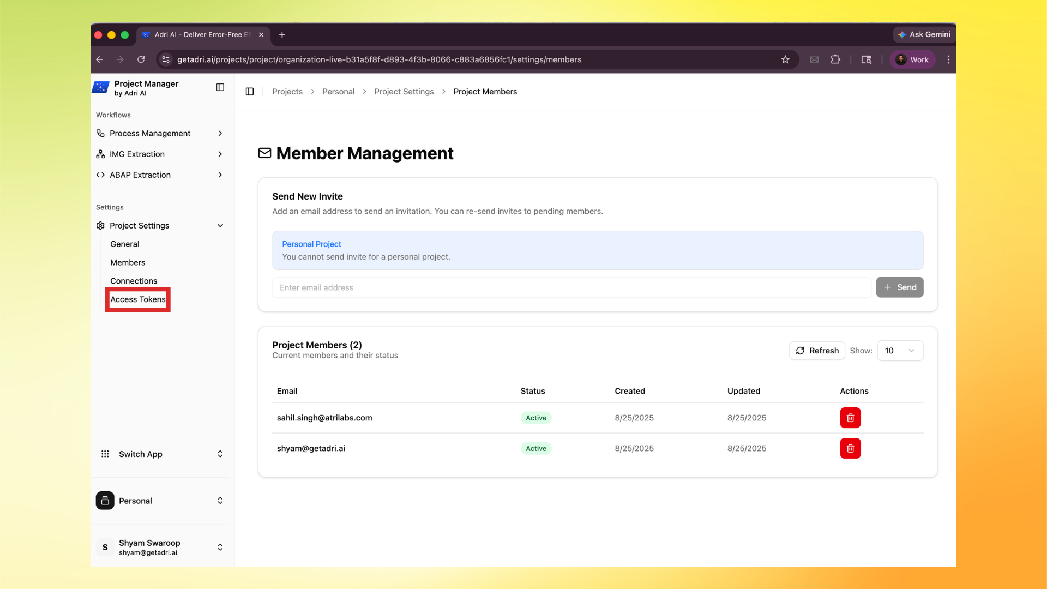
Task: Open the ABAP Extraction workflow
Action: pos(140,175)
